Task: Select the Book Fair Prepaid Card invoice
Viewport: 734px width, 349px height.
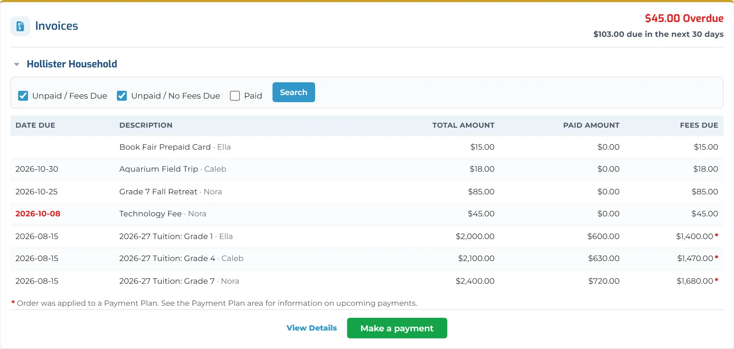Action: click(367, 147)
